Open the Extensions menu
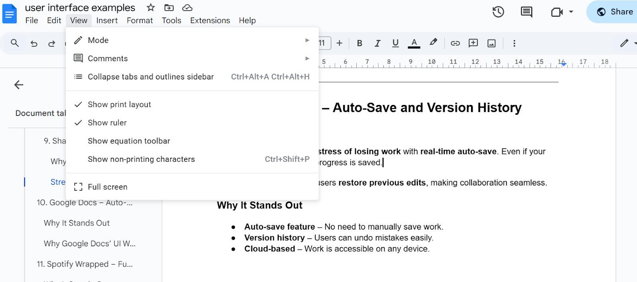The height and width of the screenshot is (282, 637). (x=210, y=20)
